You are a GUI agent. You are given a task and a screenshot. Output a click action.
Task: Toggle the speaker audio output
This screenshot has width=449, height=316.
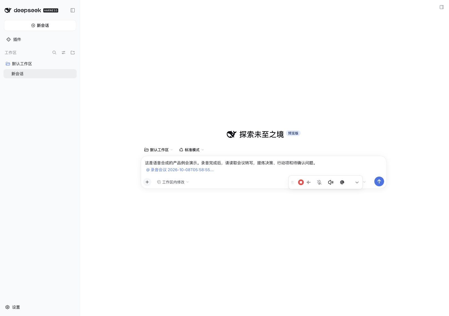(331, 182)
